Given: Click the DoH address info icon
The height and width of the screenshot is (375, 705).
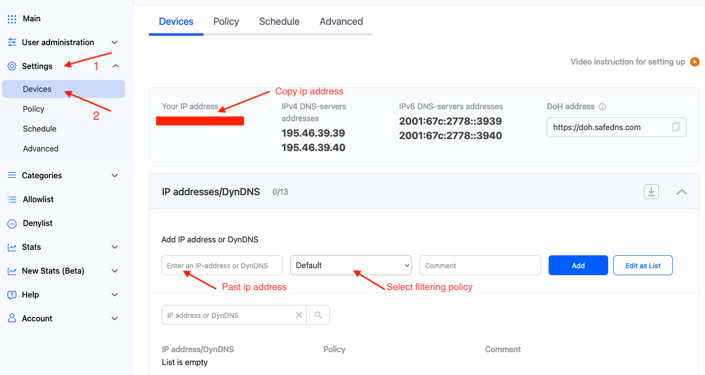Looking at the screenshot, I should pyautogui.click(x=602, y=107).
